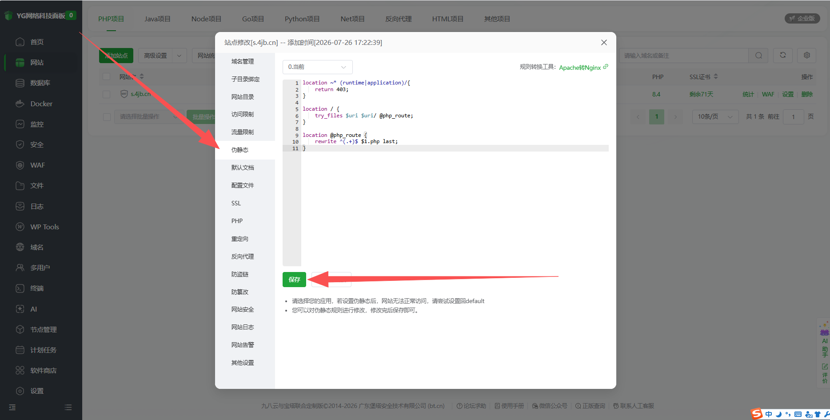Select 配置文件 in the dialog menu

(x=243, y=185)
